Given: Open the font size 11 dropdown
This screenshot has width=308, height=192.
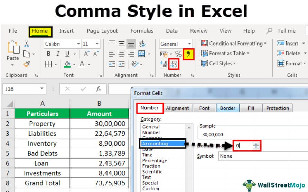Looking at the screenshot, I should pos(97,44).
